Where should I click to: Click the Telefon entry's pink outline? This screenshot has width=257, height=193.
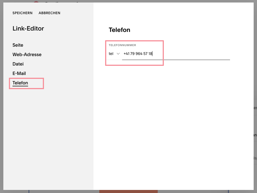tap(26, 78)
